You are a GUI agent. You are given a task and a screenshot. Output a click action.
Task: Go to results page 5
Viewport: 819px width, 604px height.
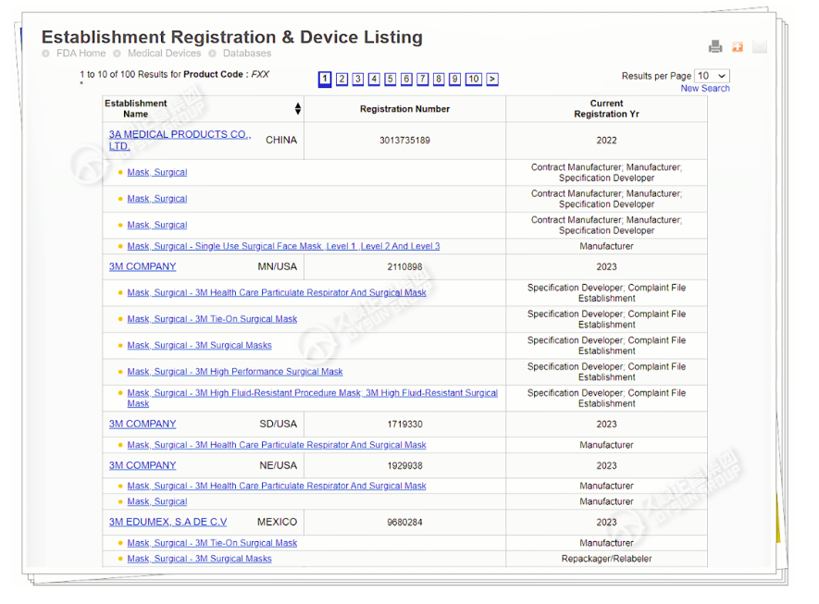click(391, 79)
